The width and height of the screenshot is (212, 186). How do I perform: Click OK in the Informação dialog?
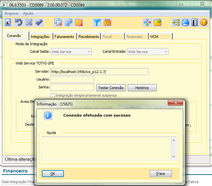click(x=53, y=174)
